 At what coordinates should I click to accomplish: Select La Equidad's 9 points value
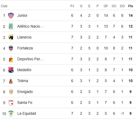click(x=130, y=113)
